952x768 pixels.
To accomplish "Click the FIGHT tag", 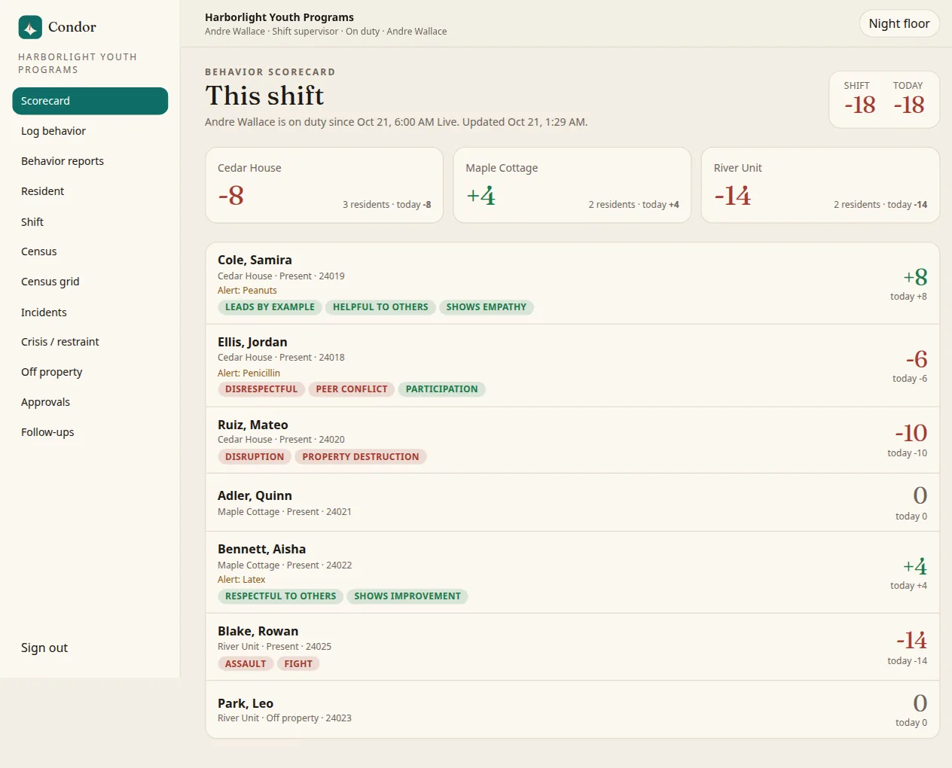I will pos(298,664).
